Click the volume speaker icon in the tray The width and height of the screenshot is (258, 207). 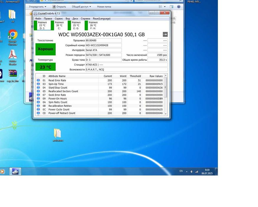[x=192, y=172]
